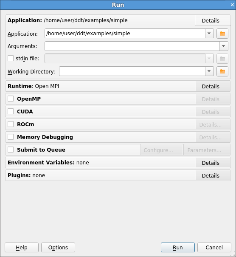Expand Details for Environment Variables
236x257 pixels.
tap(213, 163)
